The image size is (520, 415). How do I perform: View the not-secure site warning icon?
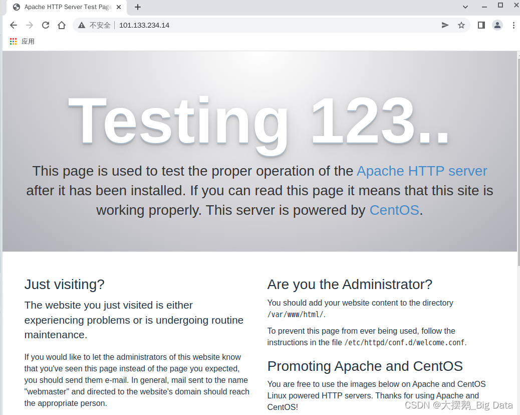[82, 25]
